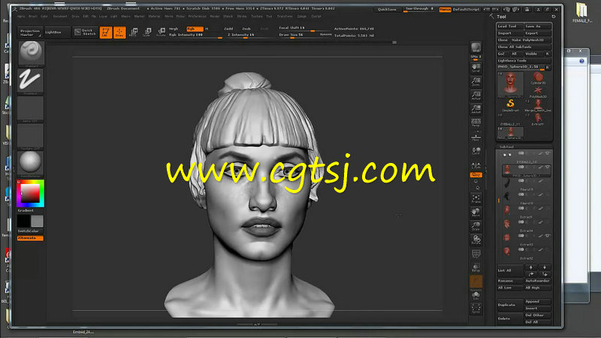Toggle Local symmetry icon
Viewport: 601px width, 338px height.
pos(476,151)
